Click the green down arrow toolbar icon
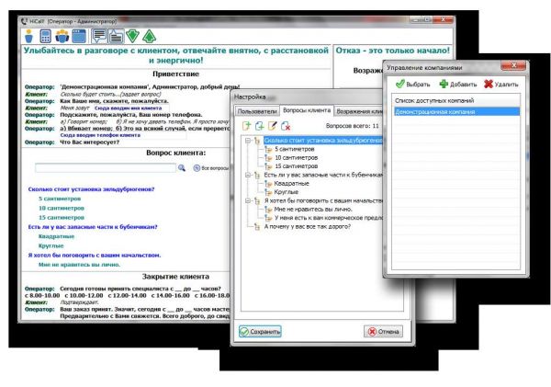This screenshot has width=551, height=387. (x=133, y=36)
